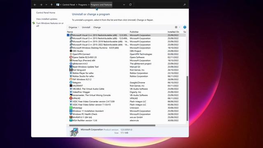
Task: Select OBS Studio icon
Action: click(71, 51)
